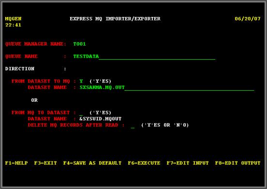Click the F8=EDIT OUTPUT label
The height and width of the screenshot is (189, 267).
[237, 163]
